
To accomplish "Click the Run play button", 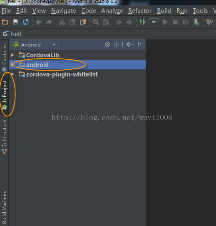I will pyautogui.click(x=165, y=22).
